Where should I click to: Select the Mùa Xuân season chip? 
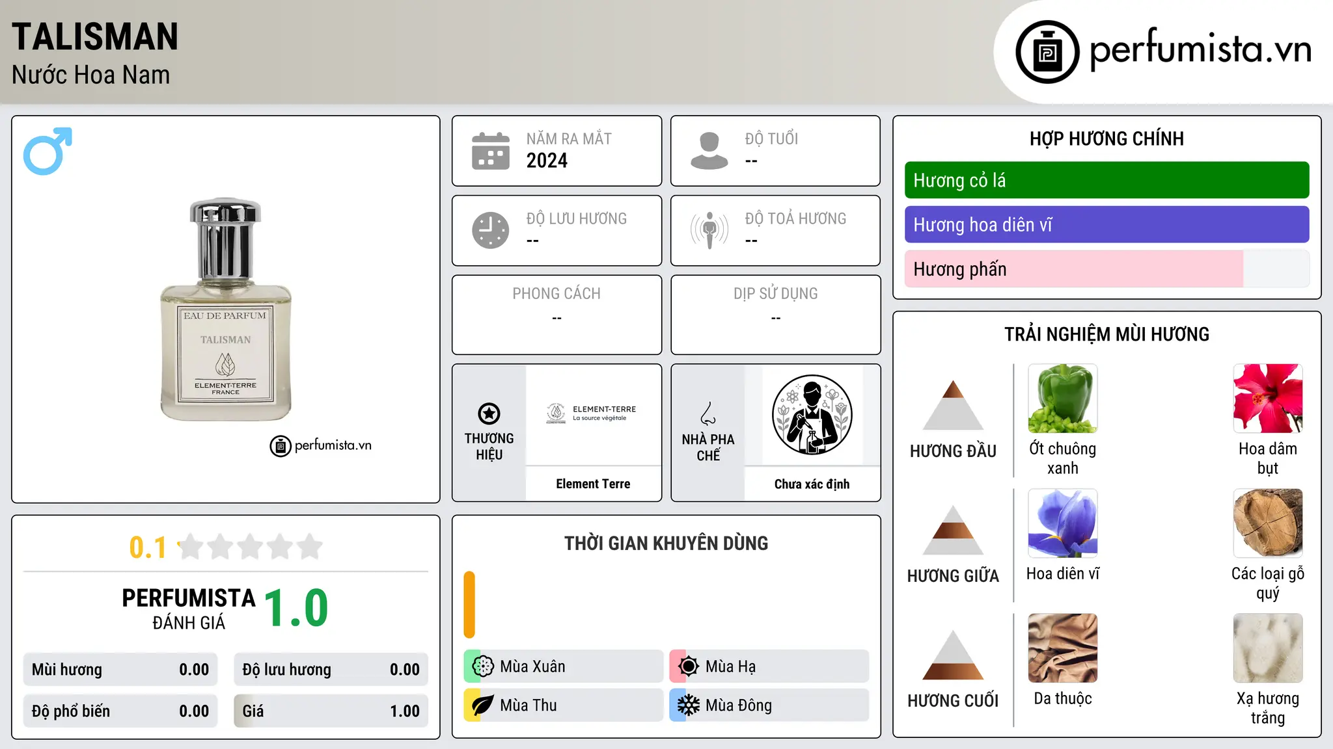coord(564,666)
